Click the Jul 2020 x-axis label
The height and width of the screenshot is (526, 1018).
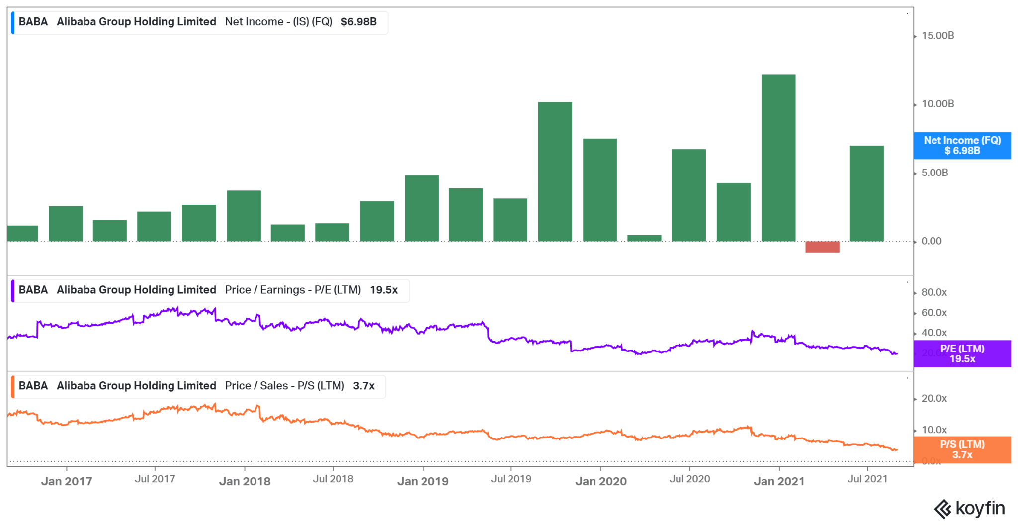click(x=689, y=479)
